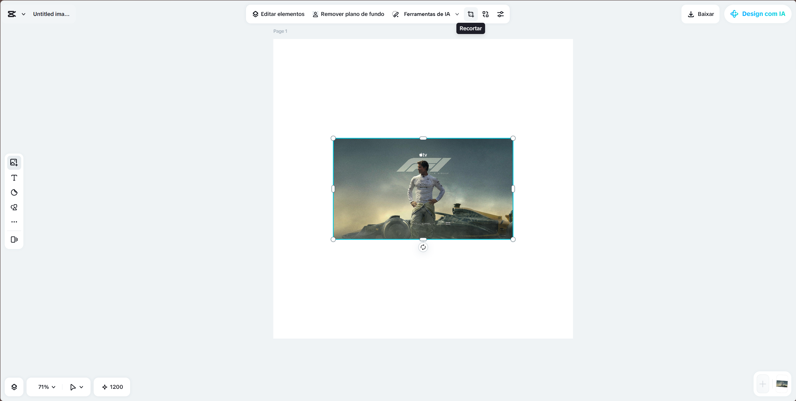Select the add image tool in sidebar
796x401 pixels.
14,163
